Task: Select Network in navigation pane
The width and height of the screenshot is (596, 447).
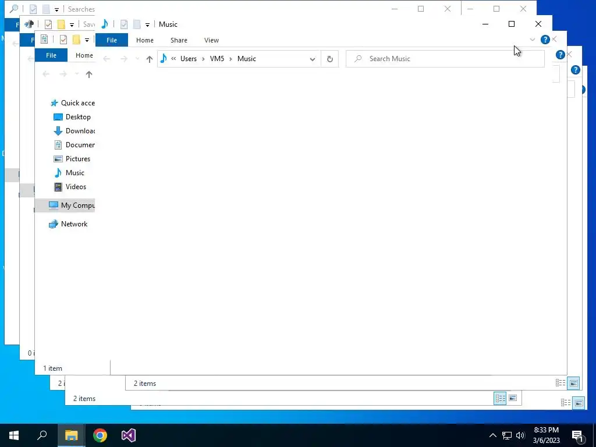Action: coord(68,224)
